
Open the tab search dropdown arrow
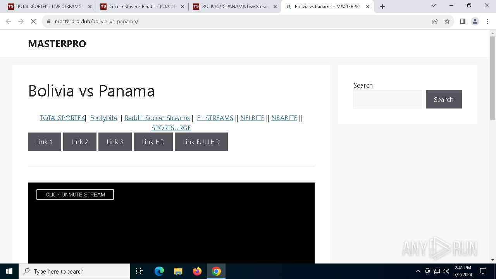pyautogui.click(x=434, y=5)
